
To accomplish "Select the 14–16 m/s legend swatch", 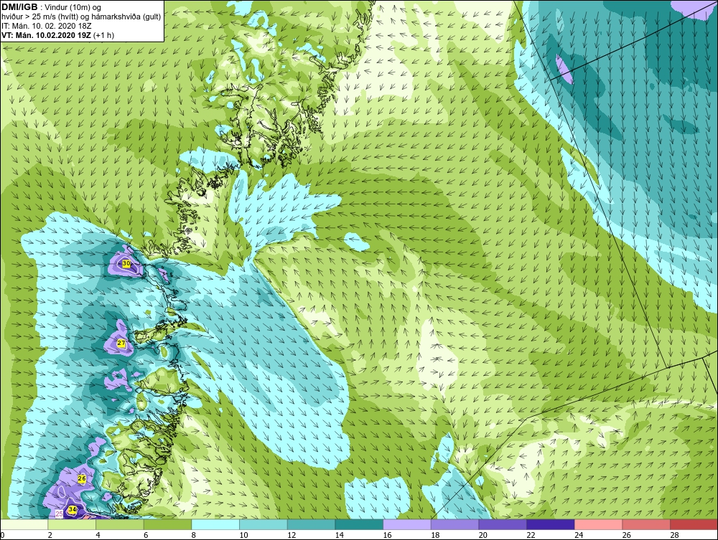I will pyautogui.click(x=358, y=524).
